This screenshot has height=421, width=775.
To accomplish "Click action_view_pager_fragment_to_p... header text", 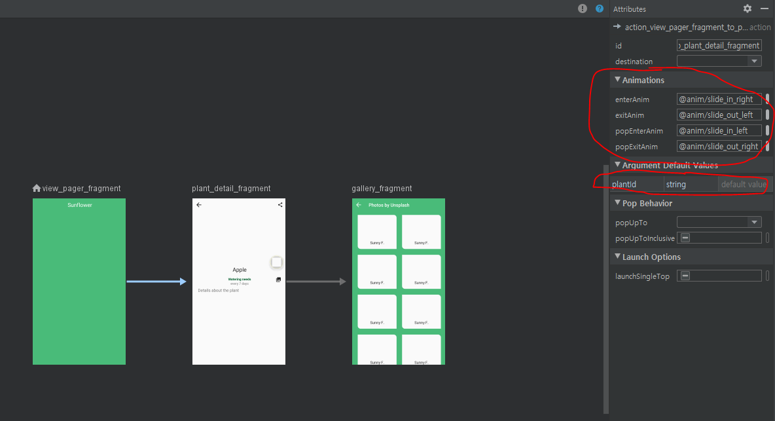I will pos(686,27).
